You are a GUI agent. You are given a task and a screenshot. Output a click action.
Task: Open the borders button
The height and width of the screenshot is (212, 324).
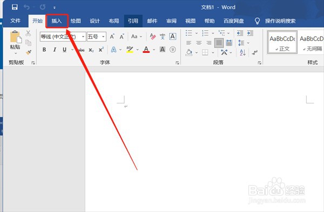click(x=205, y=52)
